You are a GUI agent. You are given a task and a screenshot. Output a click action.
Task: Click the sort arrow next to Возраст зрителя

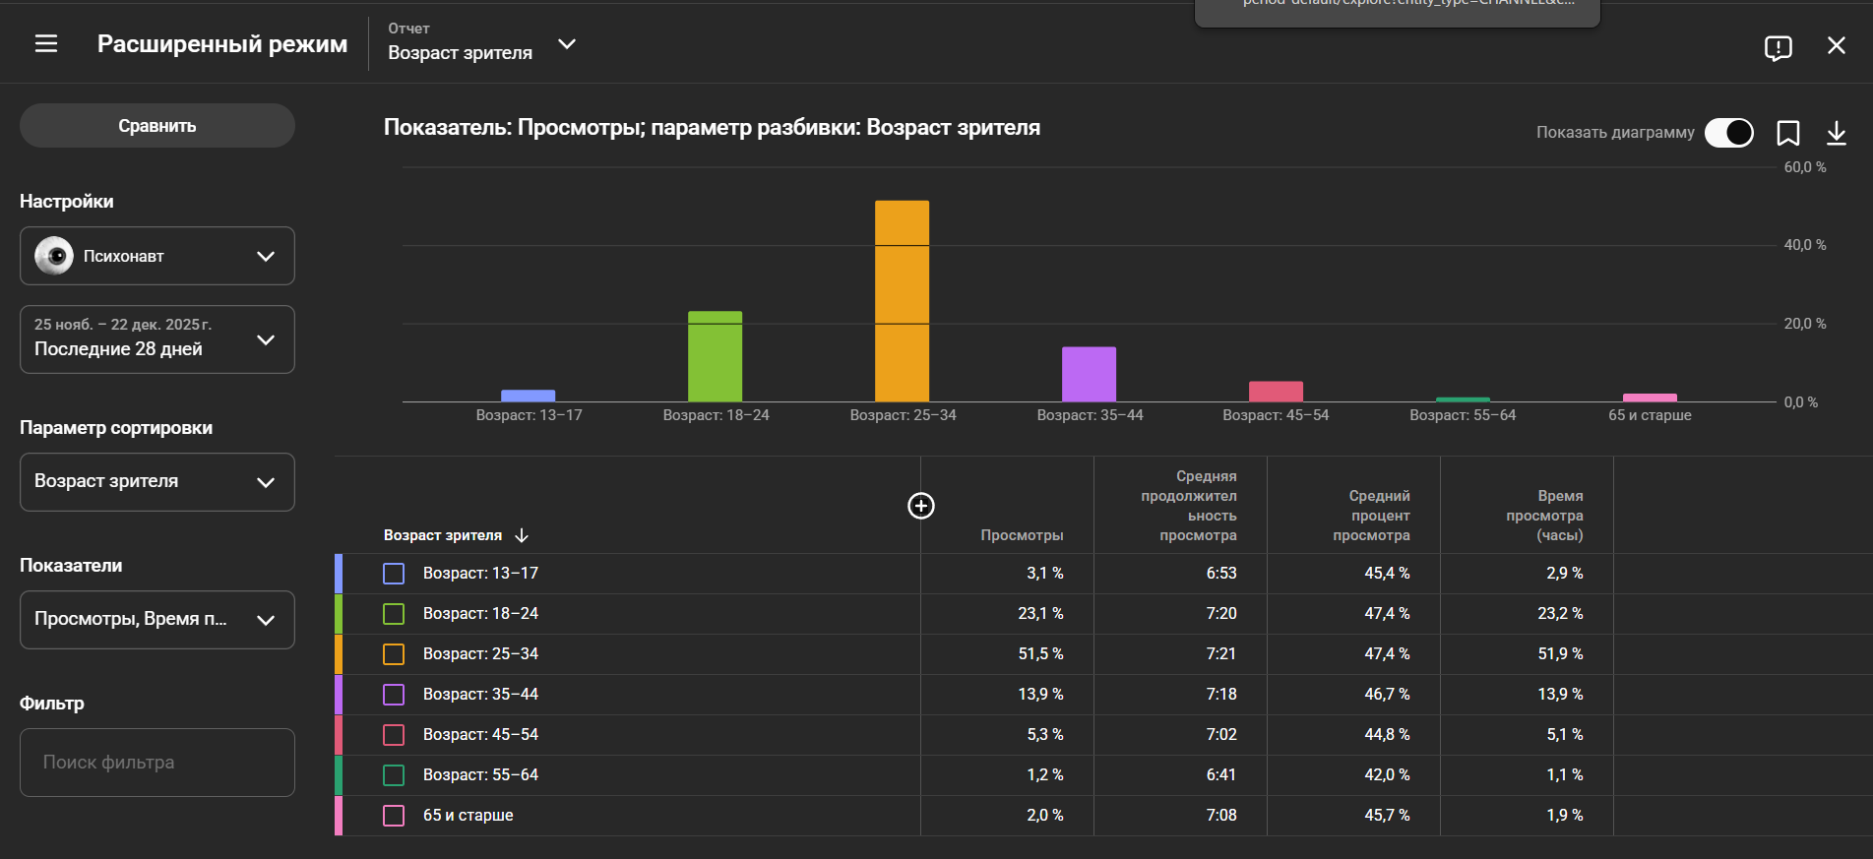pyautogui.click(x=522, y=535)
